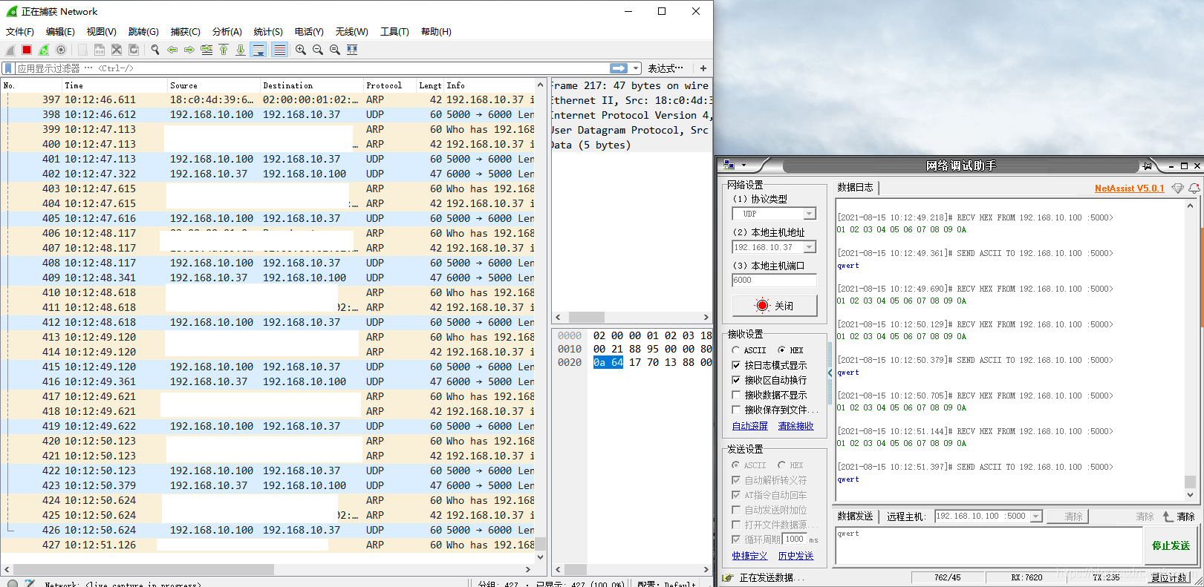Viewport: 1204px width, 587px height.
Task: Click packet list horizontal scrollbar thumb
Action: point(143,569)
